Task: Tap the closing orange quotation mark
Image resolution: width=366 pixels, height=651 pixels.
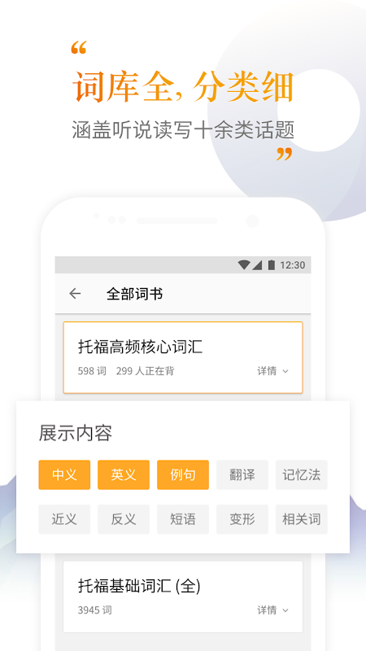Action: [x=285, y=154]
